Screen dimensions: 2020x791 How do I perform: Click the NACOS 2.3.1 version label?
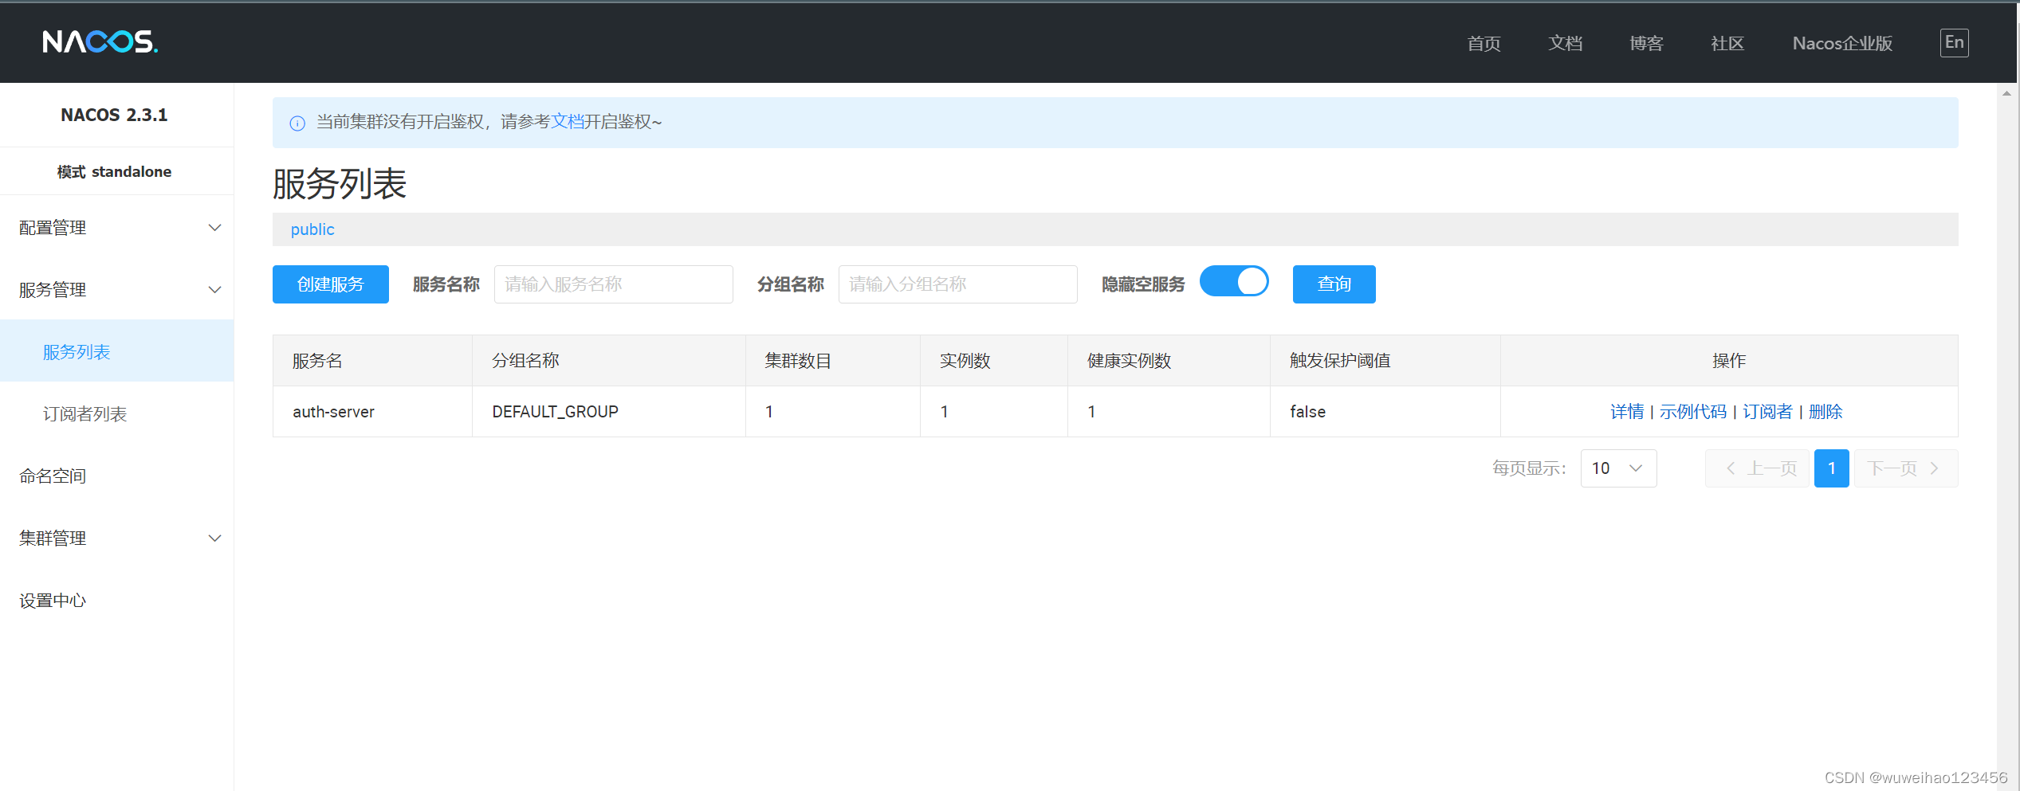click(x=115, y=116)
